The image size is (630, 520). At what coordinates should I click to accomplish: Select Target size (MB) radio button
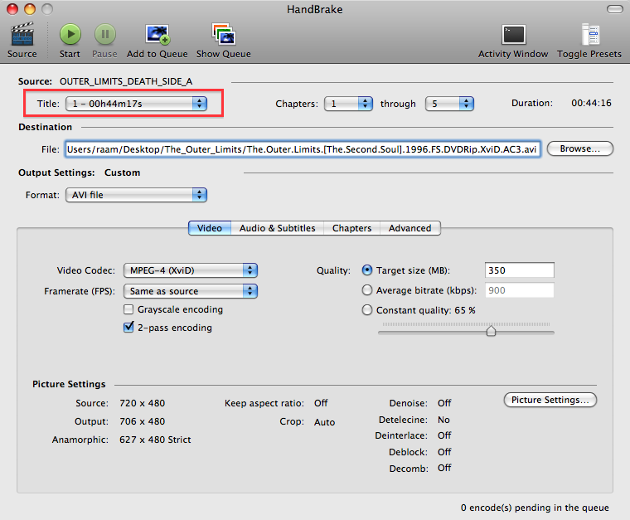coord(367,270)
